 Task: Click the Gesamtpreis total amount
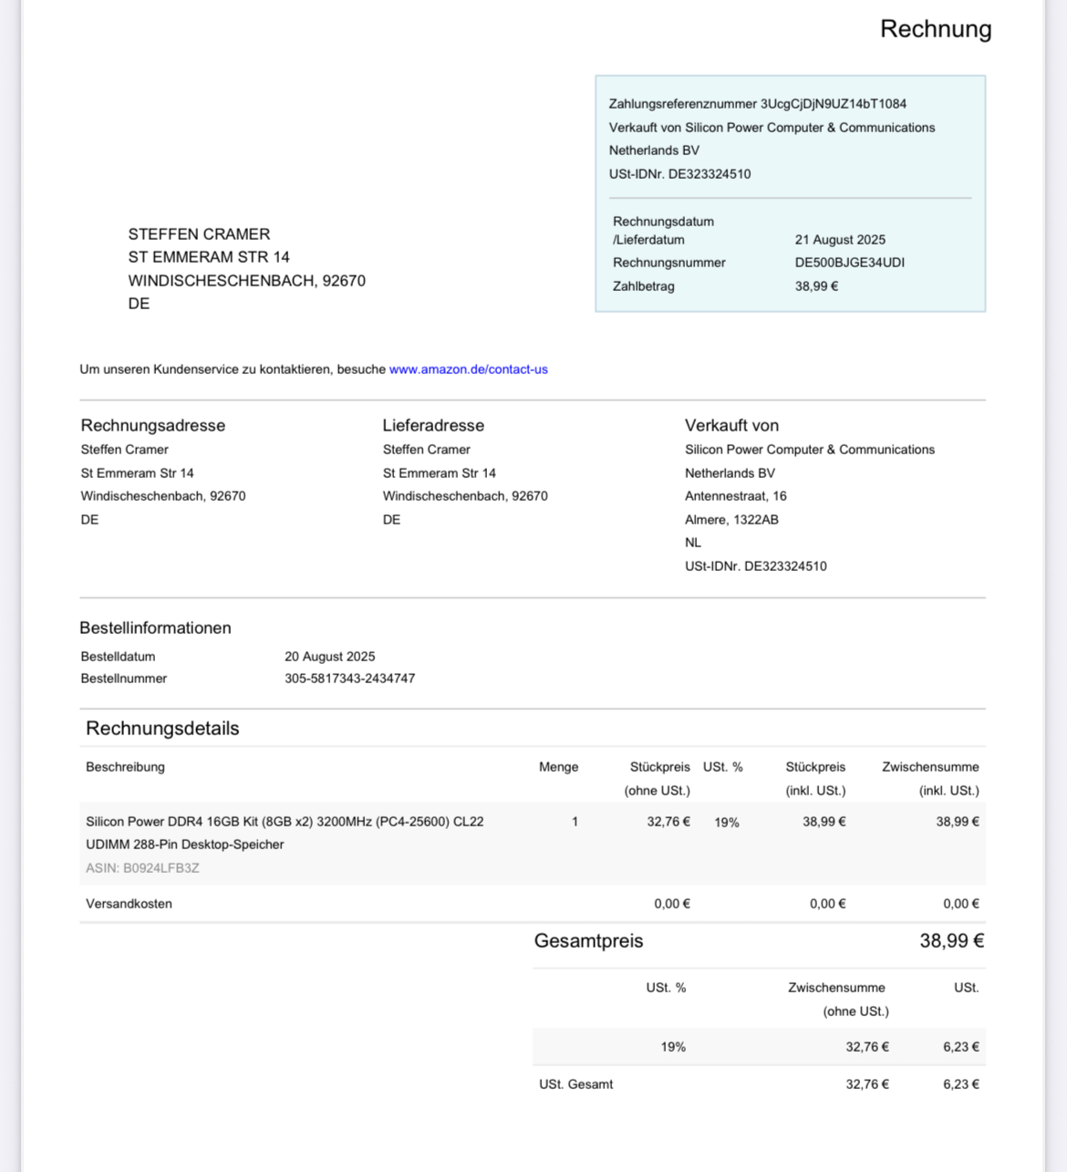click(951, 941)
